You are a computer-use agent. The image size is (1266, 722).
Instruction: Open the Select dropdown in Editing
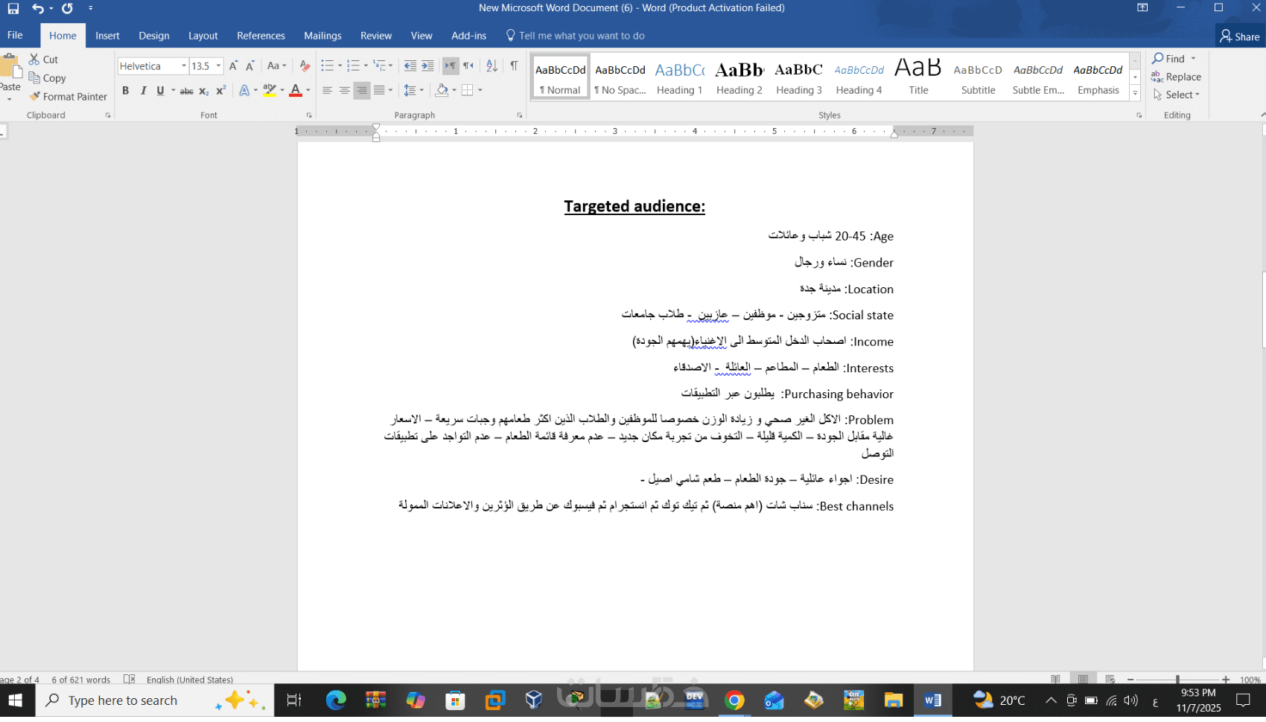pos(1177,95)
